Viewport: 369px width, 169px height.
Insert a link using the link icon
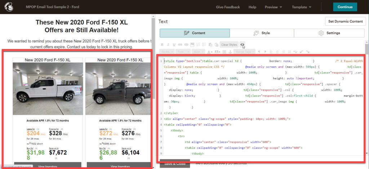[180, 45]
